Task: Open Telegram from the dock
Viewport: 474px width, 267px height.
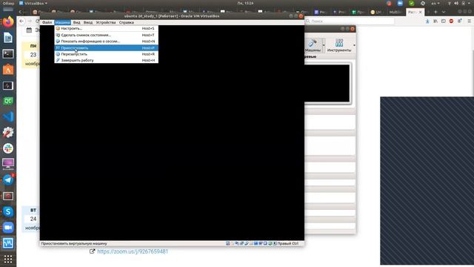Action: pos(8,179)
